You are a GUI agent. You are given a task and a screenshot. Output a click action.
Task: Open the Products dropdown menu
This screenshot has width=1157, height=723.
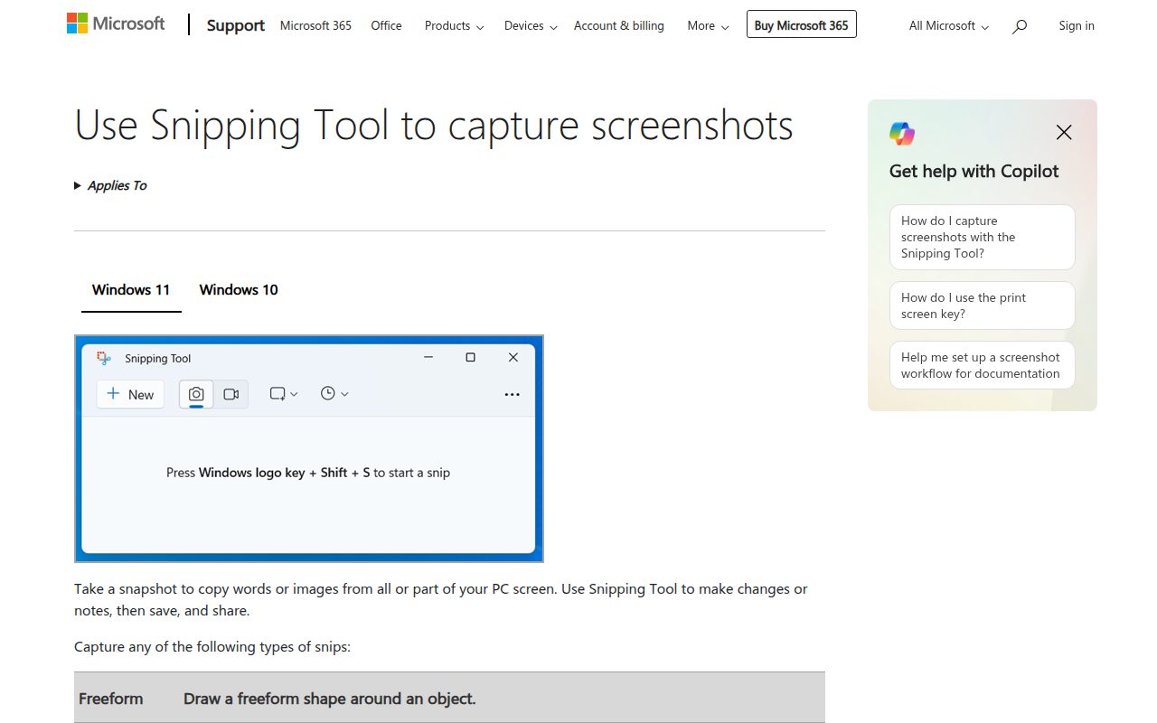coord(455,26)
